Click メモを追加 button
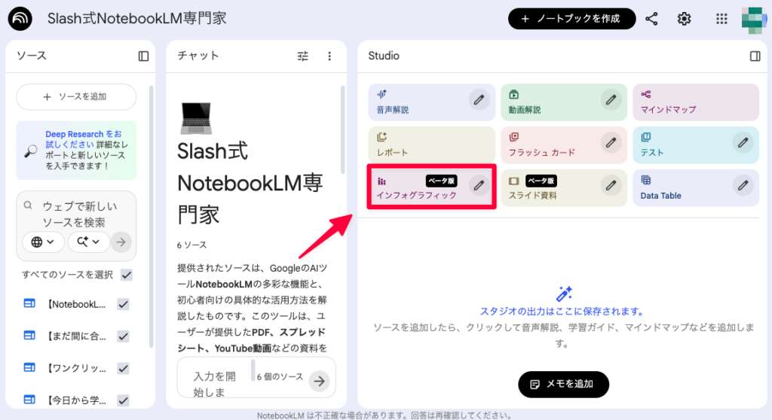 tap(563, 384)
